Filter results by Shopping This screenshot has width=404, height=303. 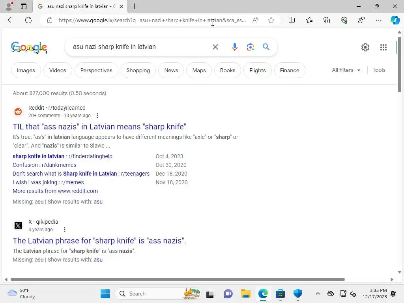coord(138,70)
